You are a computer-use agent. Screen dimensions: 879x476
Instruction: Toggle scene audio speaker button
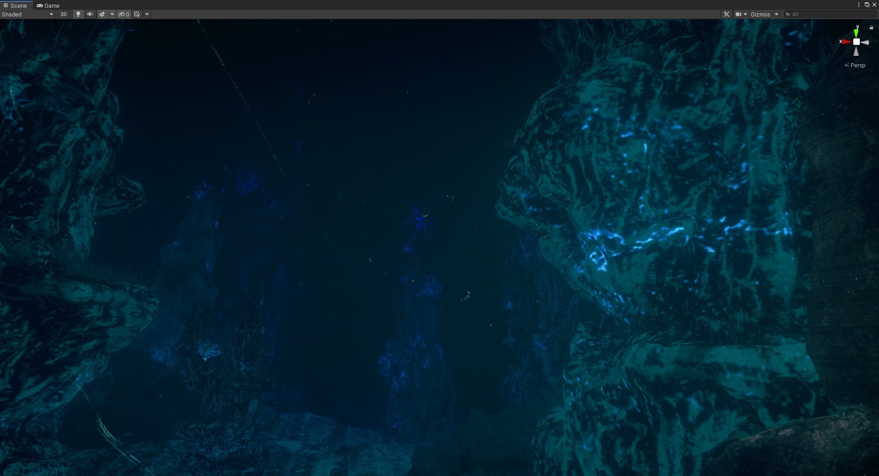coord(90,14)
